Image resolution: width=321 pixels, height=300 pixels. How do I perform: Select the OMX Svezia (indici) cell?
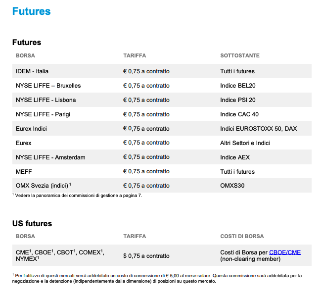(44, 186)
